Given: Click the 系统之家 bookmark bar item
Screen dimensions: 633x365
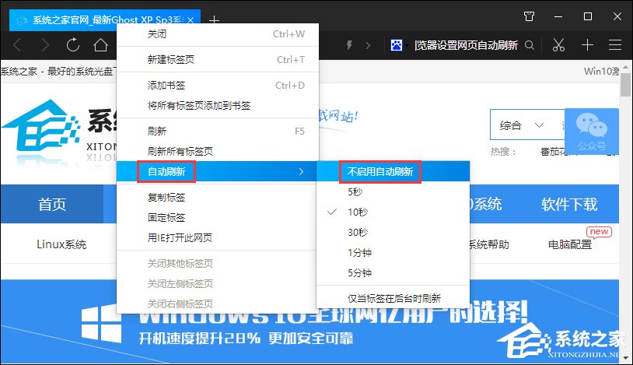Looking at the screenshot, I should point(58,72).
